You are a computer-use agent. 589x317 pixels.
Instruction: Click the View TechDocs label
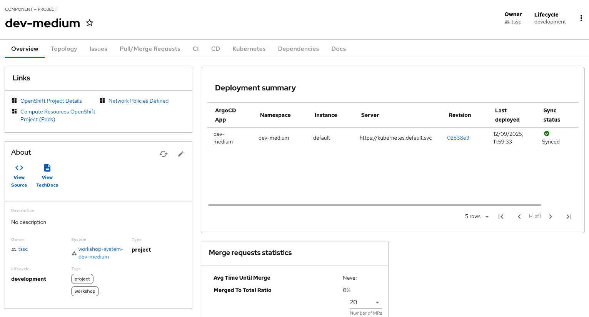pyautogui.click(x=47, y=181)
